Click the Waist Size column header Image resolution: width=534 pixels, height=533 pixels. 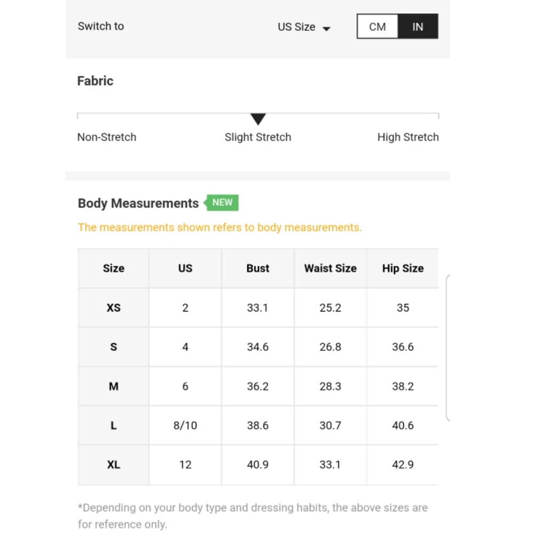[331, 268]
